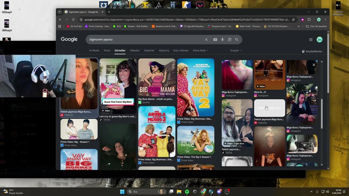
Task: Start a voice search with the microphone
Action: pos(222,39)
